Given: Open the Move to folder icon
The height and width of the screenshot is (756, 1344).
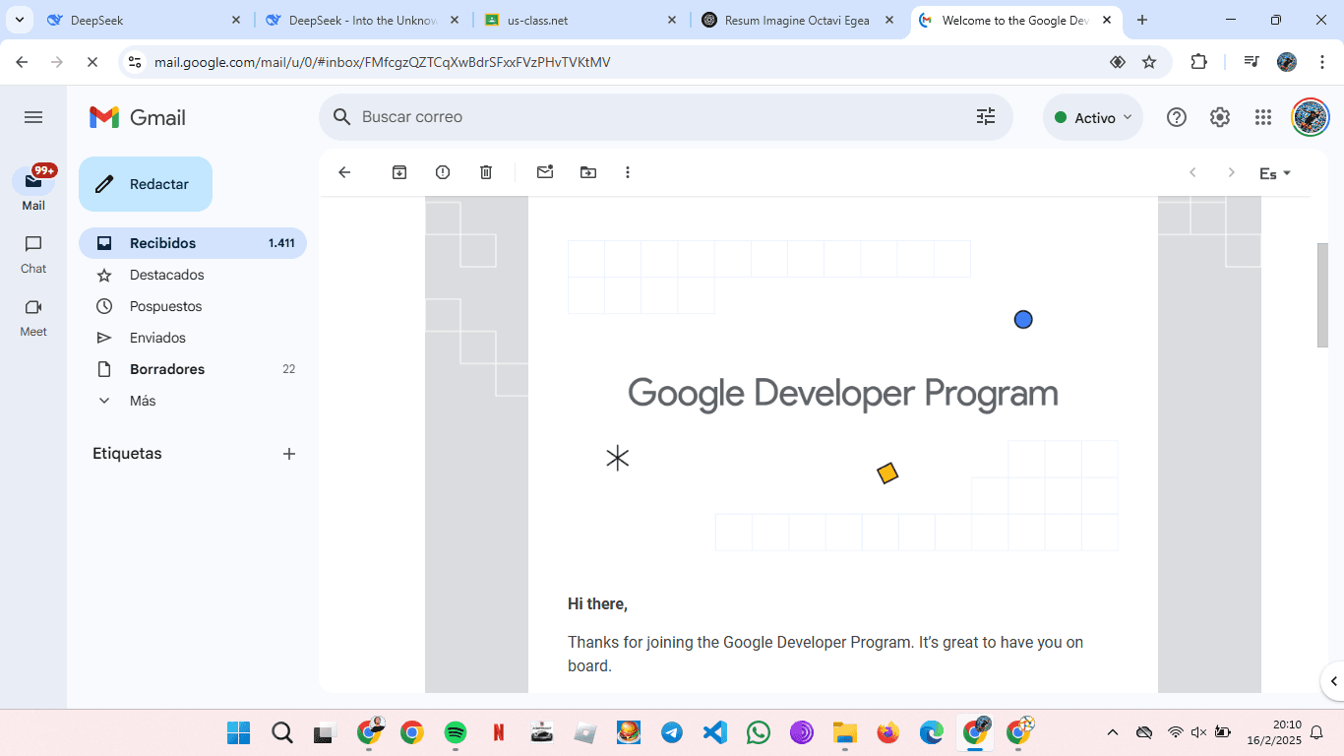Looking at the screenshot, I should point(588,172).
